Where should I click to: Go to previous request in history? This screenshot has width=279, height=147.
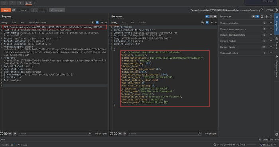coord(33,10)
